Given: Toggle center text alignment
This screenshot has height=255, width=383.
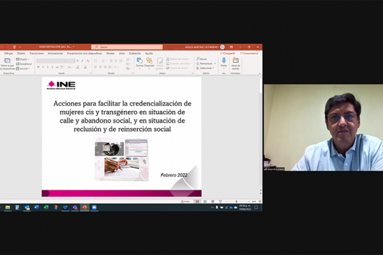Looking at the screenshot, I should click(100, 67).
